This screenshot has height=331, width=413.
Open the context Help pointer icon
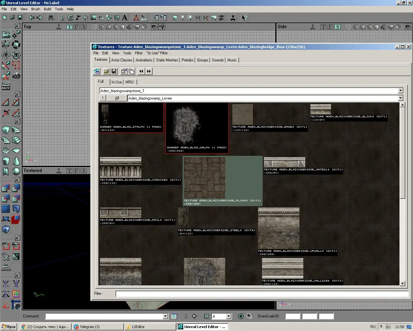(245, 17)
